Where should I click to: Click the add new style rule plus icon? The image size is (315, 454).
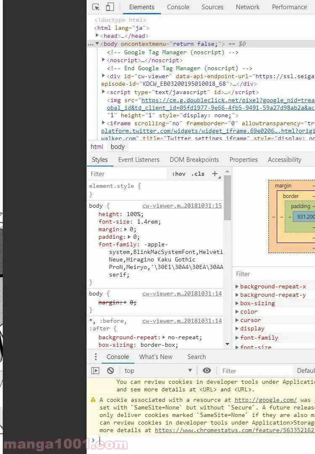215,174
